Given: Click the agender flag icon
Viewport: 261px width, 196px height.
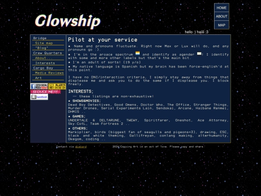Looking at the screenshot, I should coord(199,54).
